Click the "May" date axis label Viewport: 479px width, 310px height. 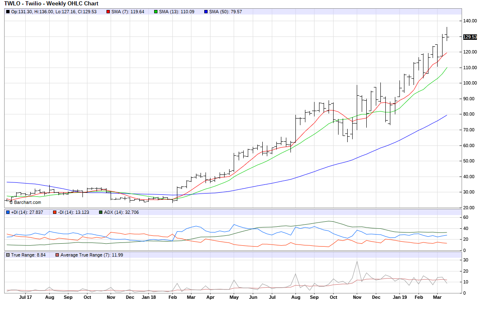click(x=234, y=298)
